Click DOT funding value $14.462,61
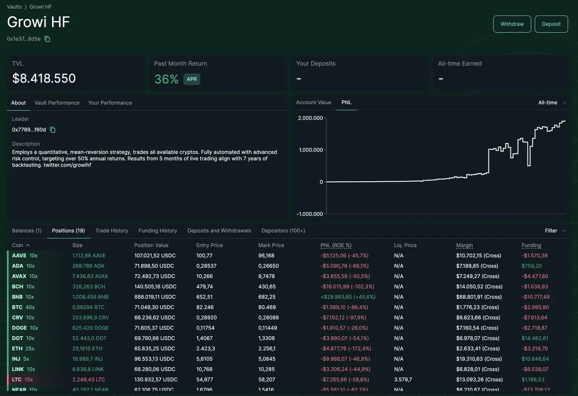Image resolution: width=578 pixels, height=396 pixels. 535,339
